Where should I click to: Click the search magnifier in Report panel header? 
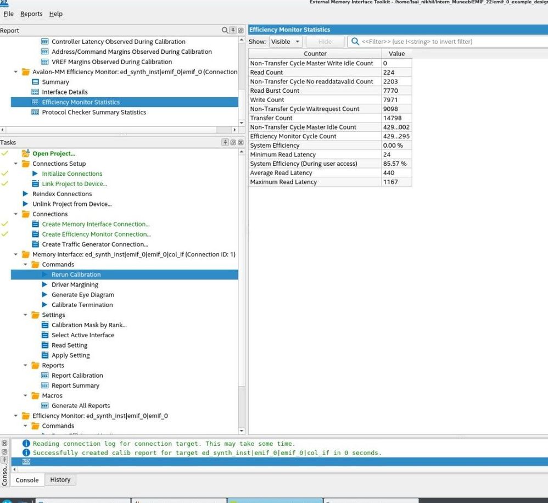tap(225, 30)
